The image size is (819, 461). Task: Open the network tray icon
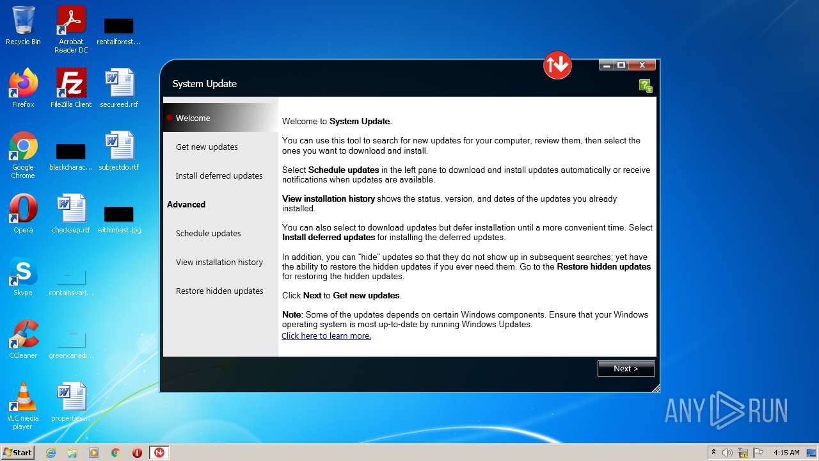pos(743,453)
